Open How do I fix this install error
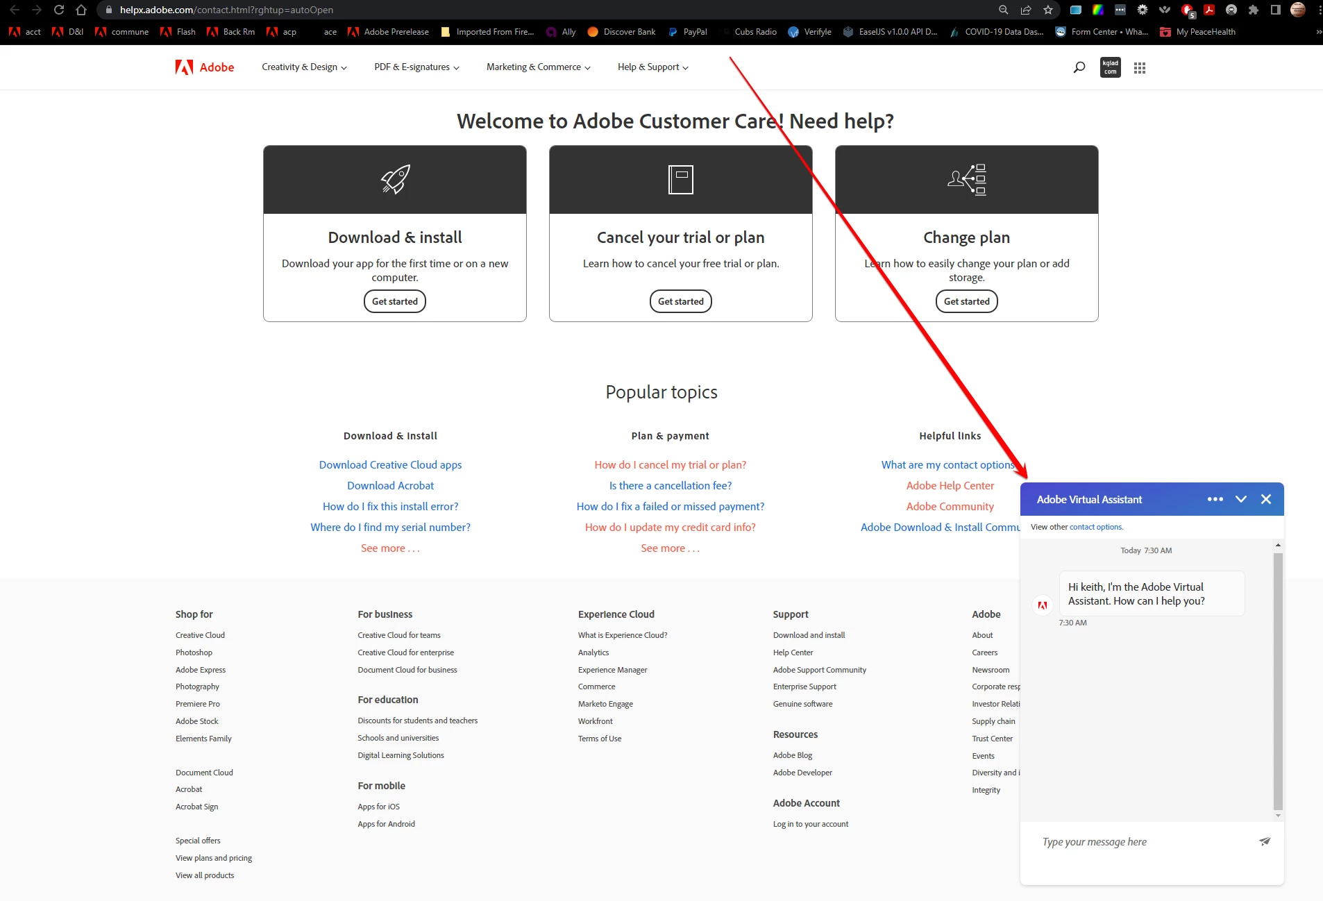 390,507
